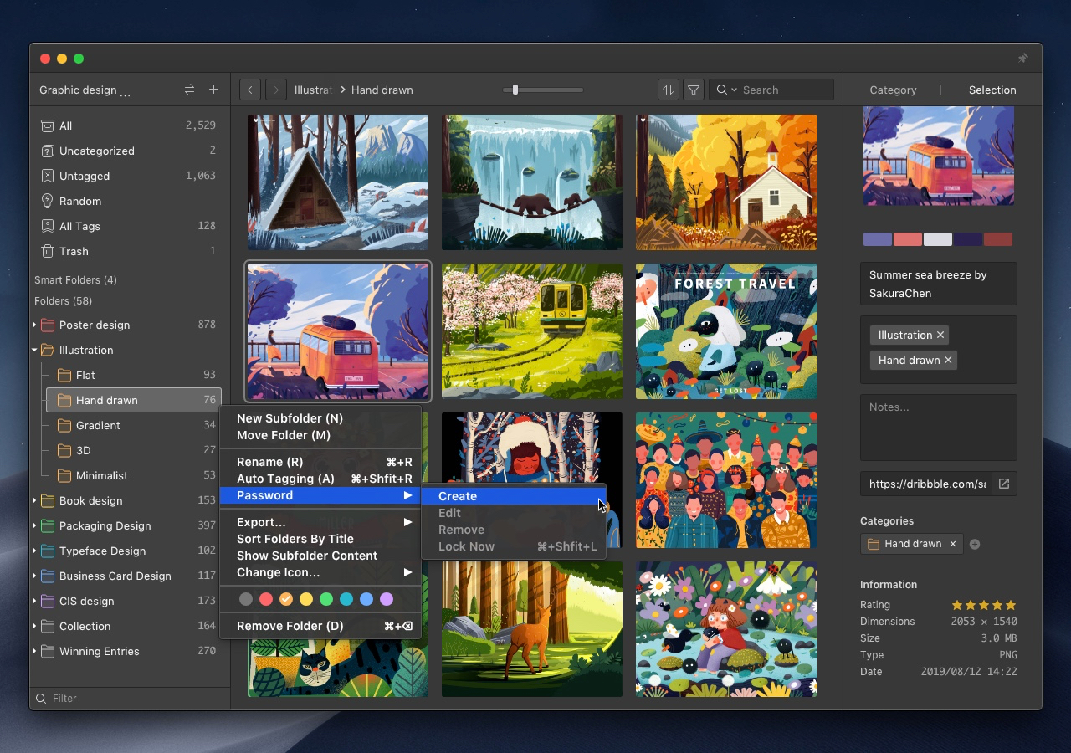
Task: Click the pin window icon
Action: (x=1022, y=59)
